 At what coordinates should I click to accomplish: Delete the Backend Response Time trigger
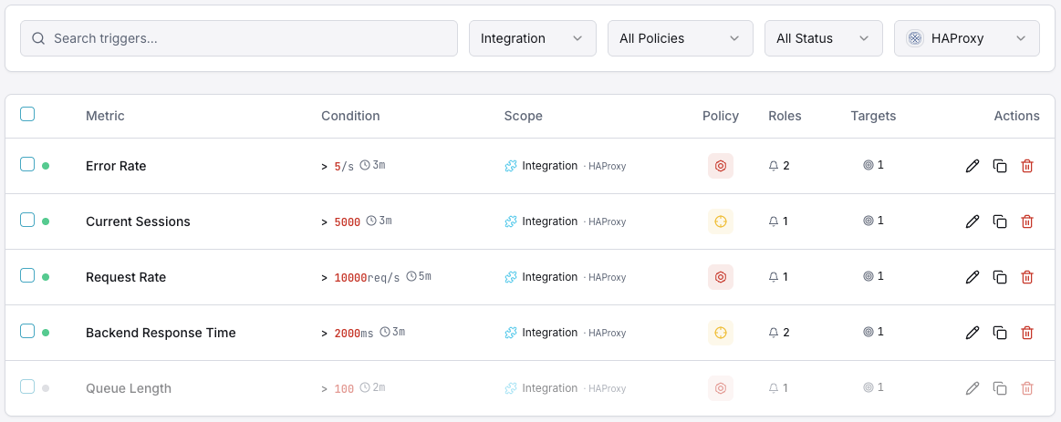(1027, 332)
